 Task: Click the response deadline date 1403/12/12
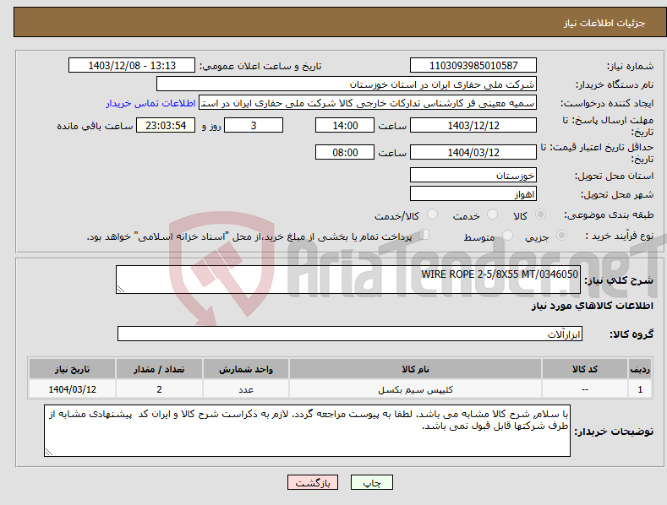[x=473, y=125]
